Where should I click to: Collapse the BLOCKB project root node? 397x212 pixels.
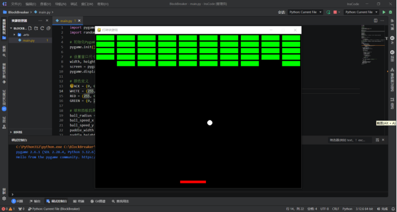pos(11,28)
